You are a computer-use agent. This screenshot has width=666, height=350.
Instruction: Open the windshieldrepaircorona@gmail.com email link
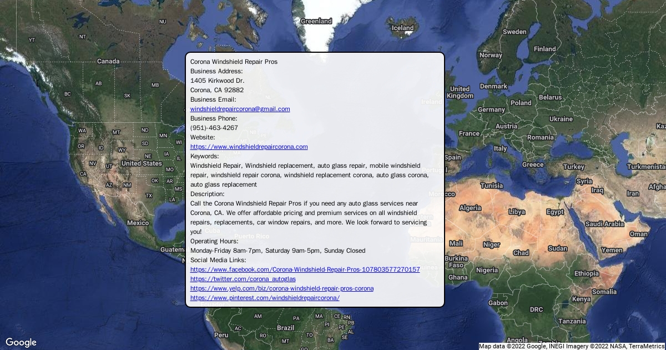pyautogui.click(x=240, y=109)
